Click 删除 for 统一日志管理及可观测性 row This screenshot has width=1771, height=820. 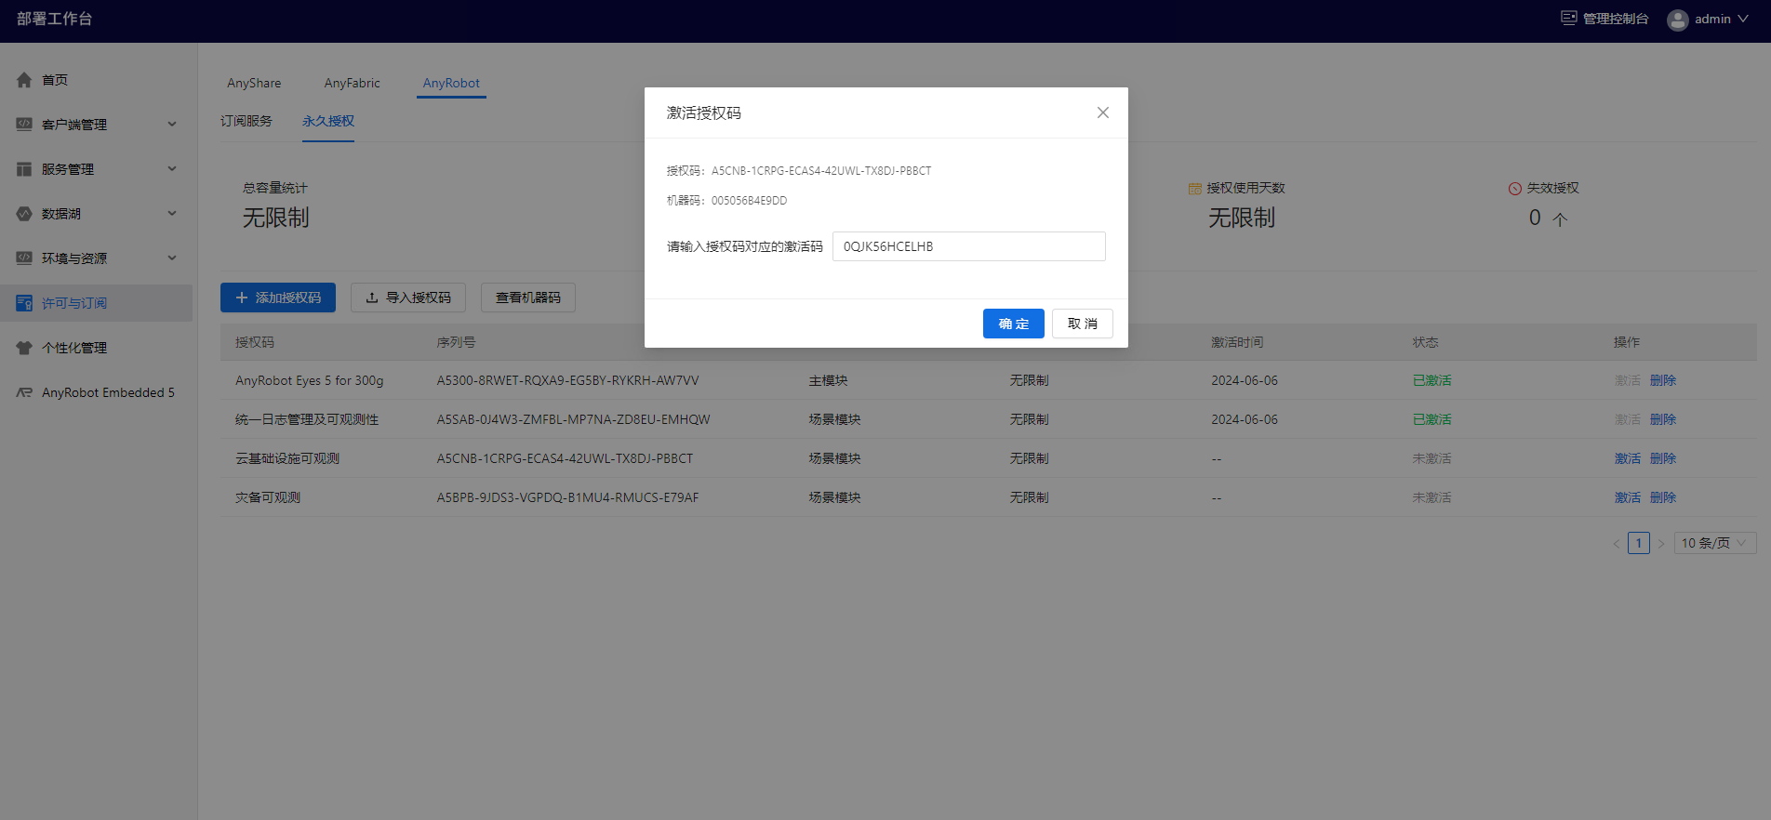coord(1663,419)
